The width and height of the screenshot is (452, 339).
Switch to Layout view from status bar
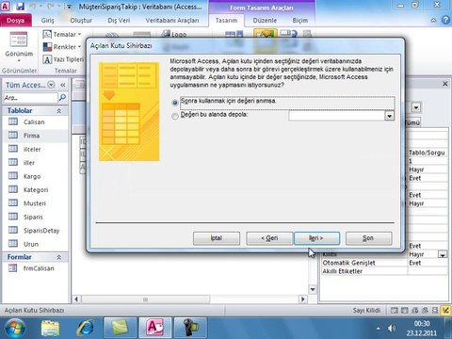pyautogui.click(x=435, y=311)
